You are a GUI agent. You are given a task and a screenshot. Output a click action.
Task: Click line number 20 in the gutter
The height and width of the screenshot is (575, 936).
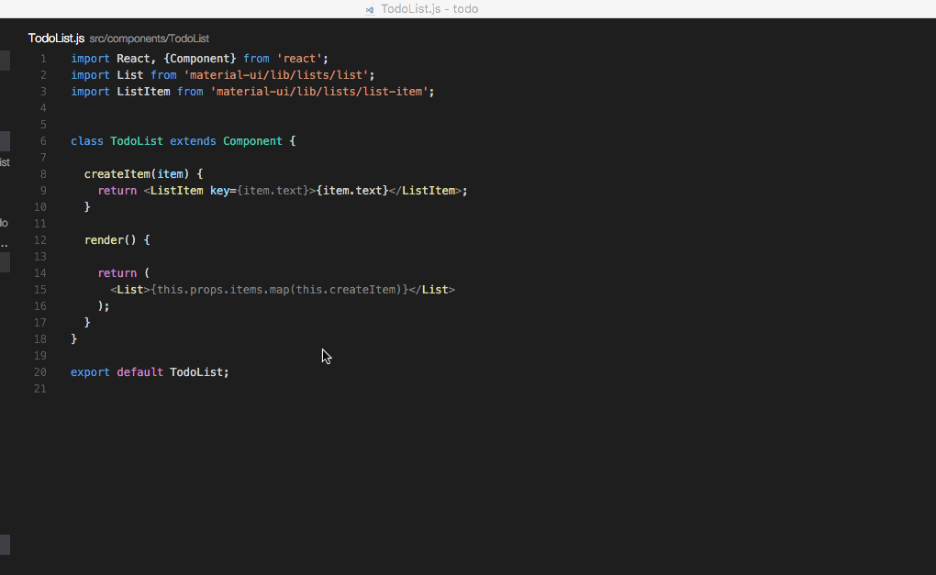[x=39, y=371]
